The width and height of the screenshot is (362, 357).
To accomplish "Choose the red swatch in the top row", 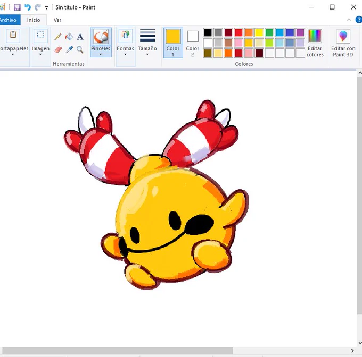I will tap(238, 32).
